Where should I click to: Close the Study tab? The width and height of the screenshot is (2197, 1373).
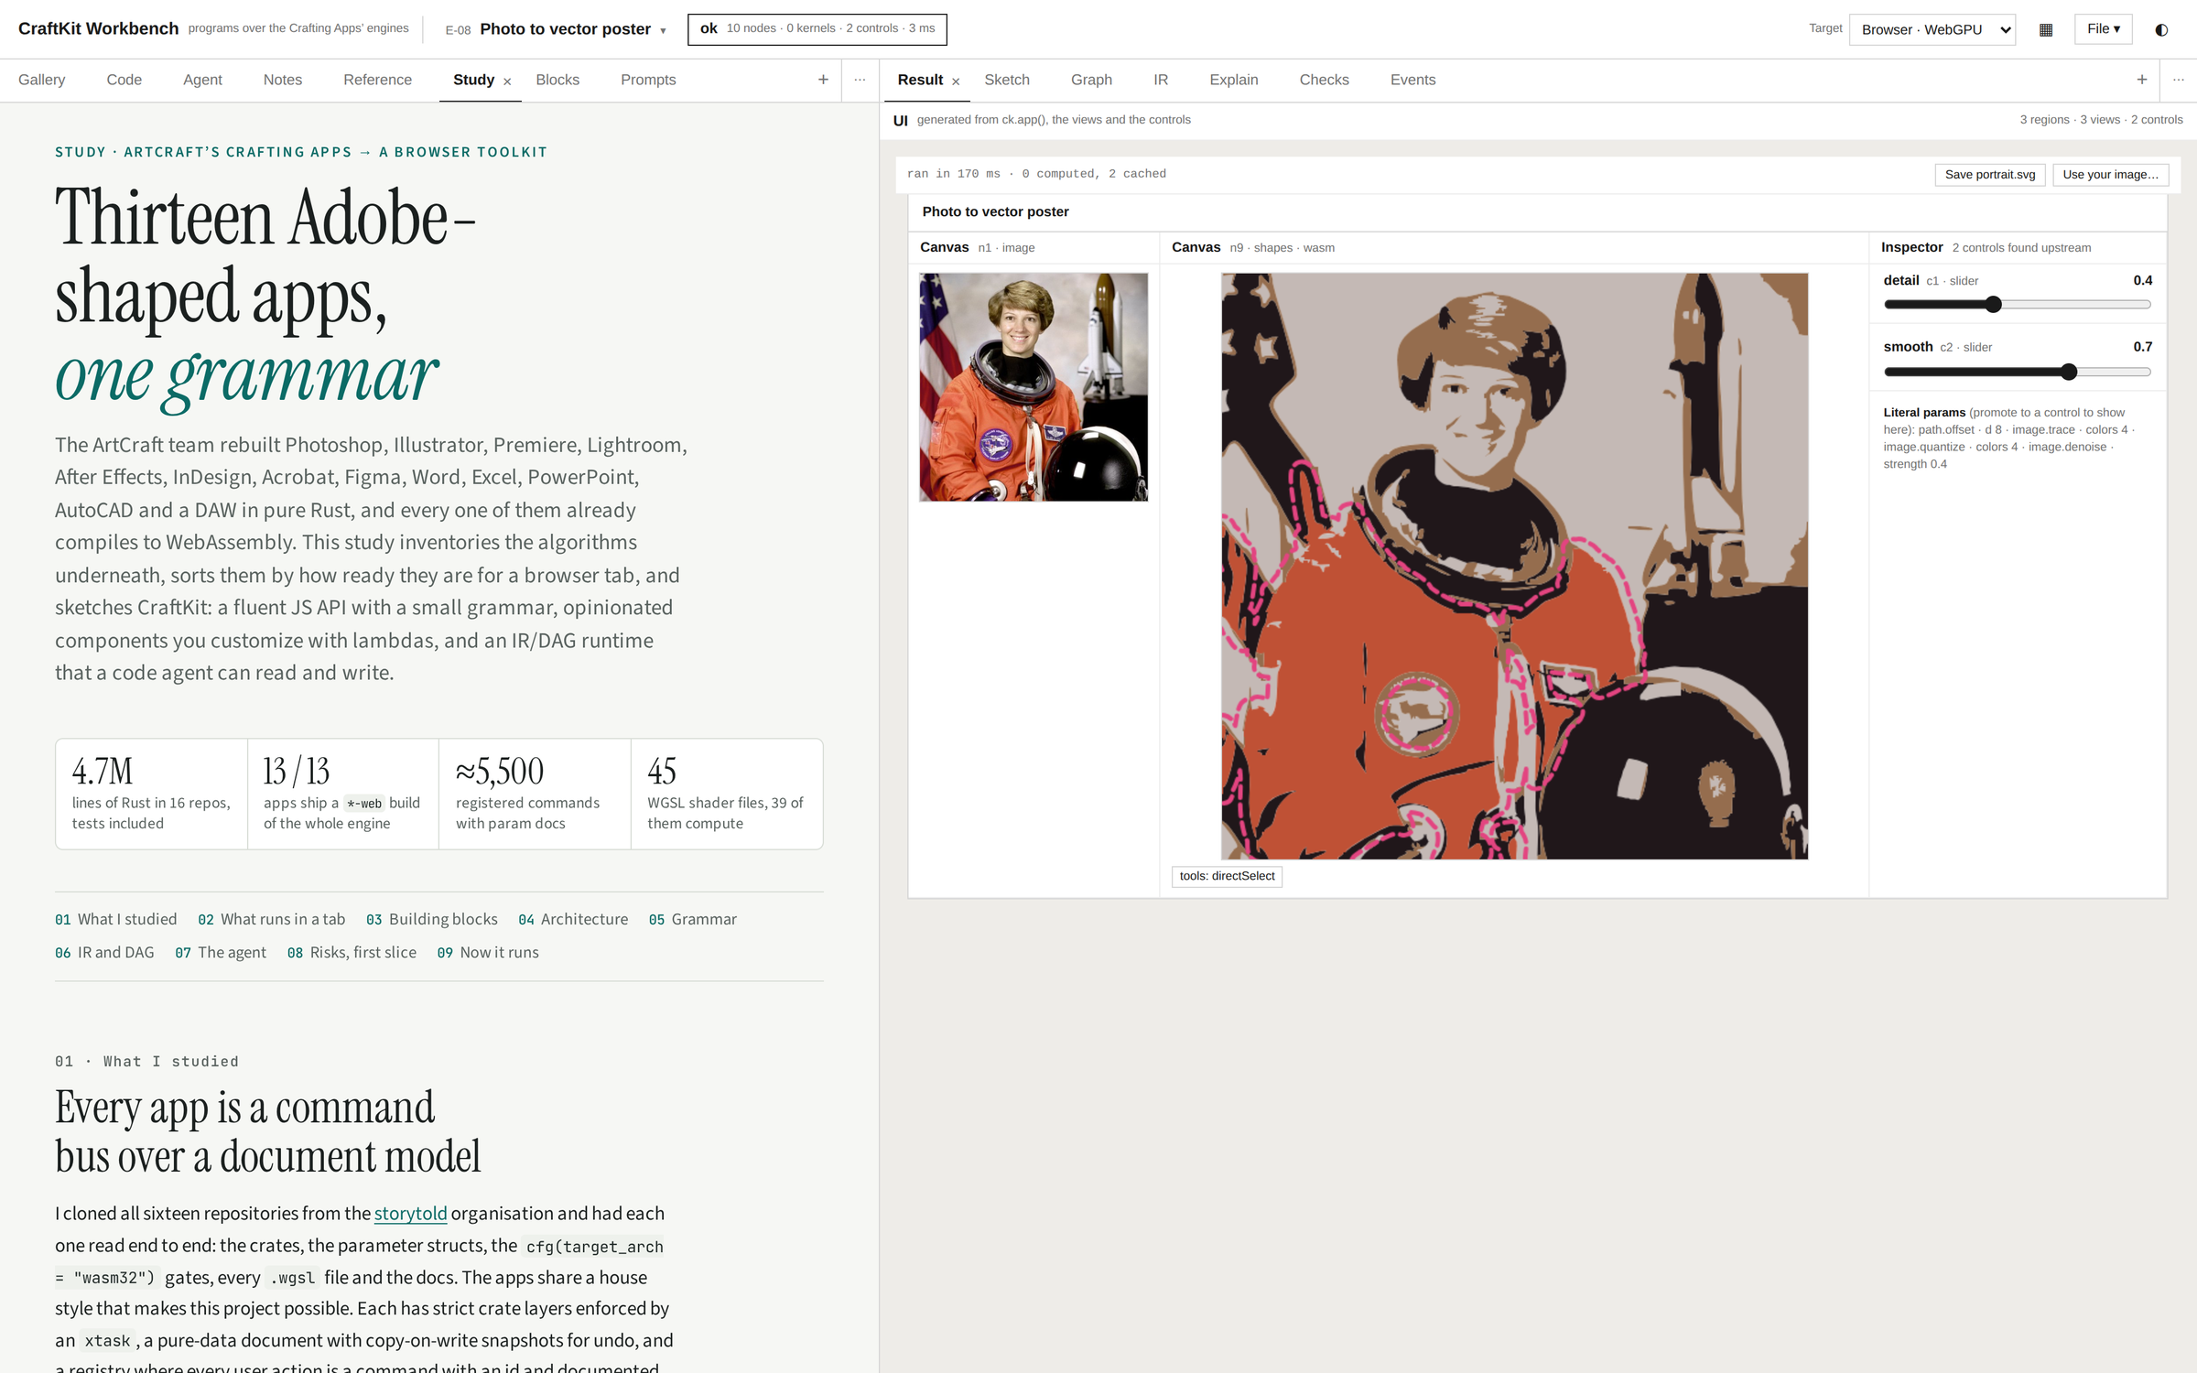click(x=507, y=81)
